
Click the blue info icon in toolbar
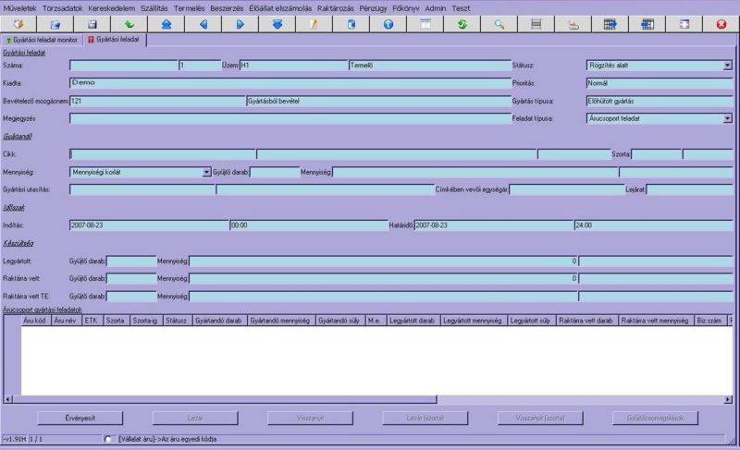coord(388,24)
